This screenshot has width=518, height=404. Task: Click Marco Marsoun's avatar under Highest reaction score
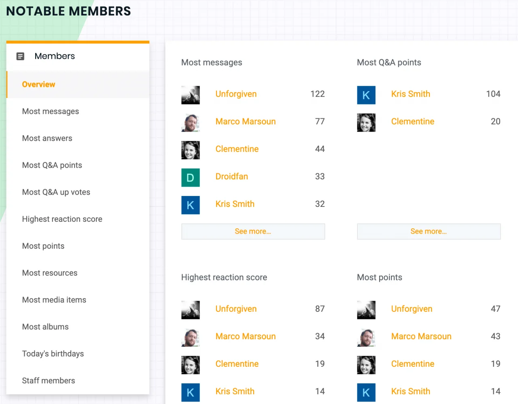click(x=190, y=338)
